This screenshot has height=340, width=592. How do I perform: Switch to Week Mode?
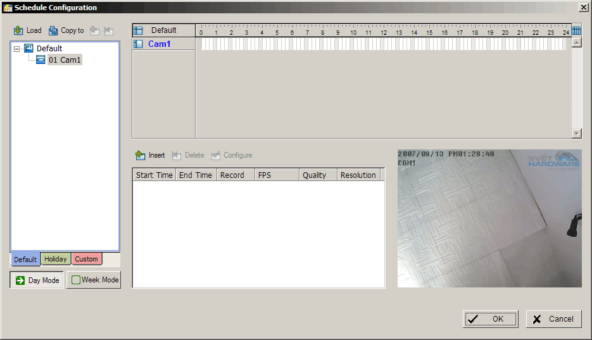(94, 280)
